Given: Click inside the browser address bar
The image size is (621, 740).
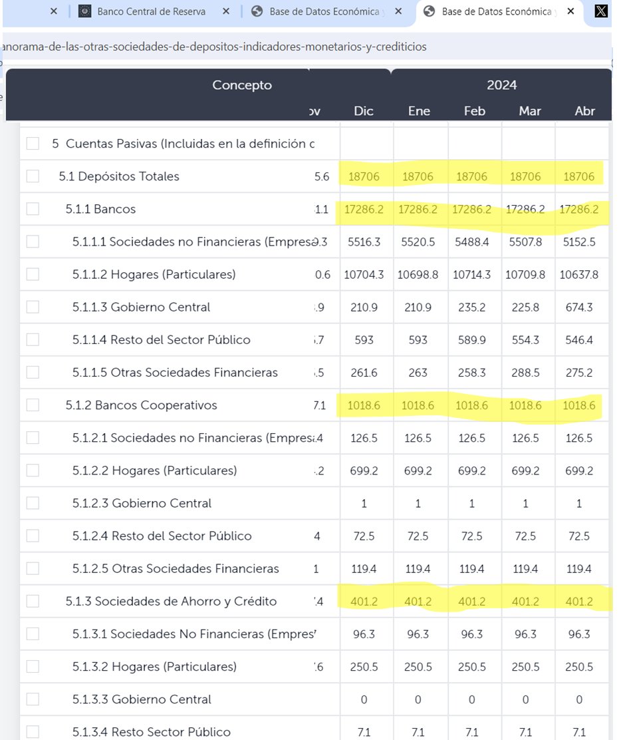Looking at the screenshot, I should coord(266,47).
